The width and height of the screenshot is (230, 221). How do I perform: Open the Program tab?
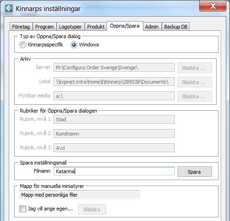pos(44,27)
